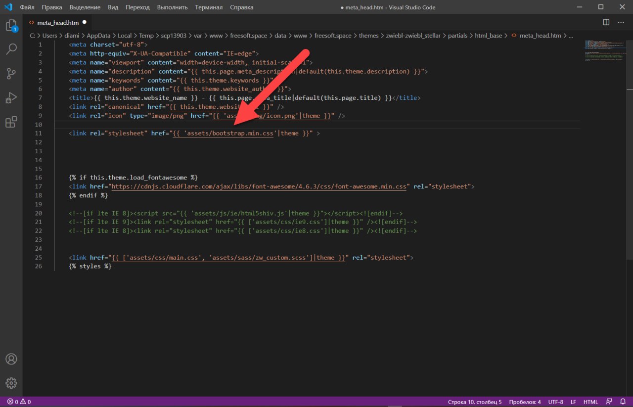This screenshot has width=633, height=407.
Task: Open the Справка menu
Action: pos(241,7)
